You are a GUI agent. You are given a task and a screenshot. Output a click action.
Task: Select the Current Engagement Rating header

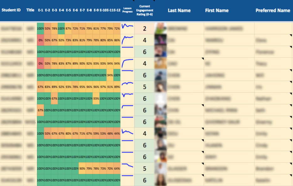tap(145, 10)
